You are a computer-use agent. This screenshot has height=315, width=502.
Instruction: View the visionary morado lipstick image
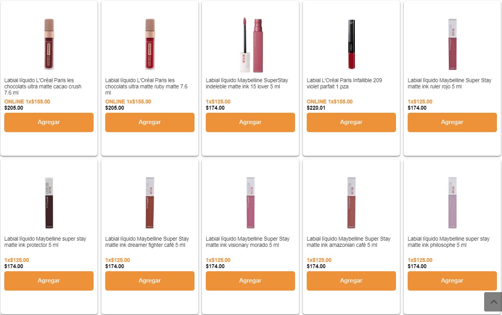(x=250, y=203)
